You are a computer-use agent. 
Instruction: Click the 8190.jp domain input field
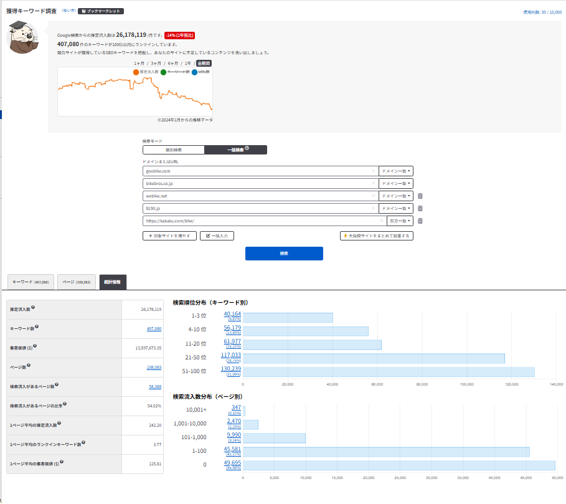coord(258,208)
